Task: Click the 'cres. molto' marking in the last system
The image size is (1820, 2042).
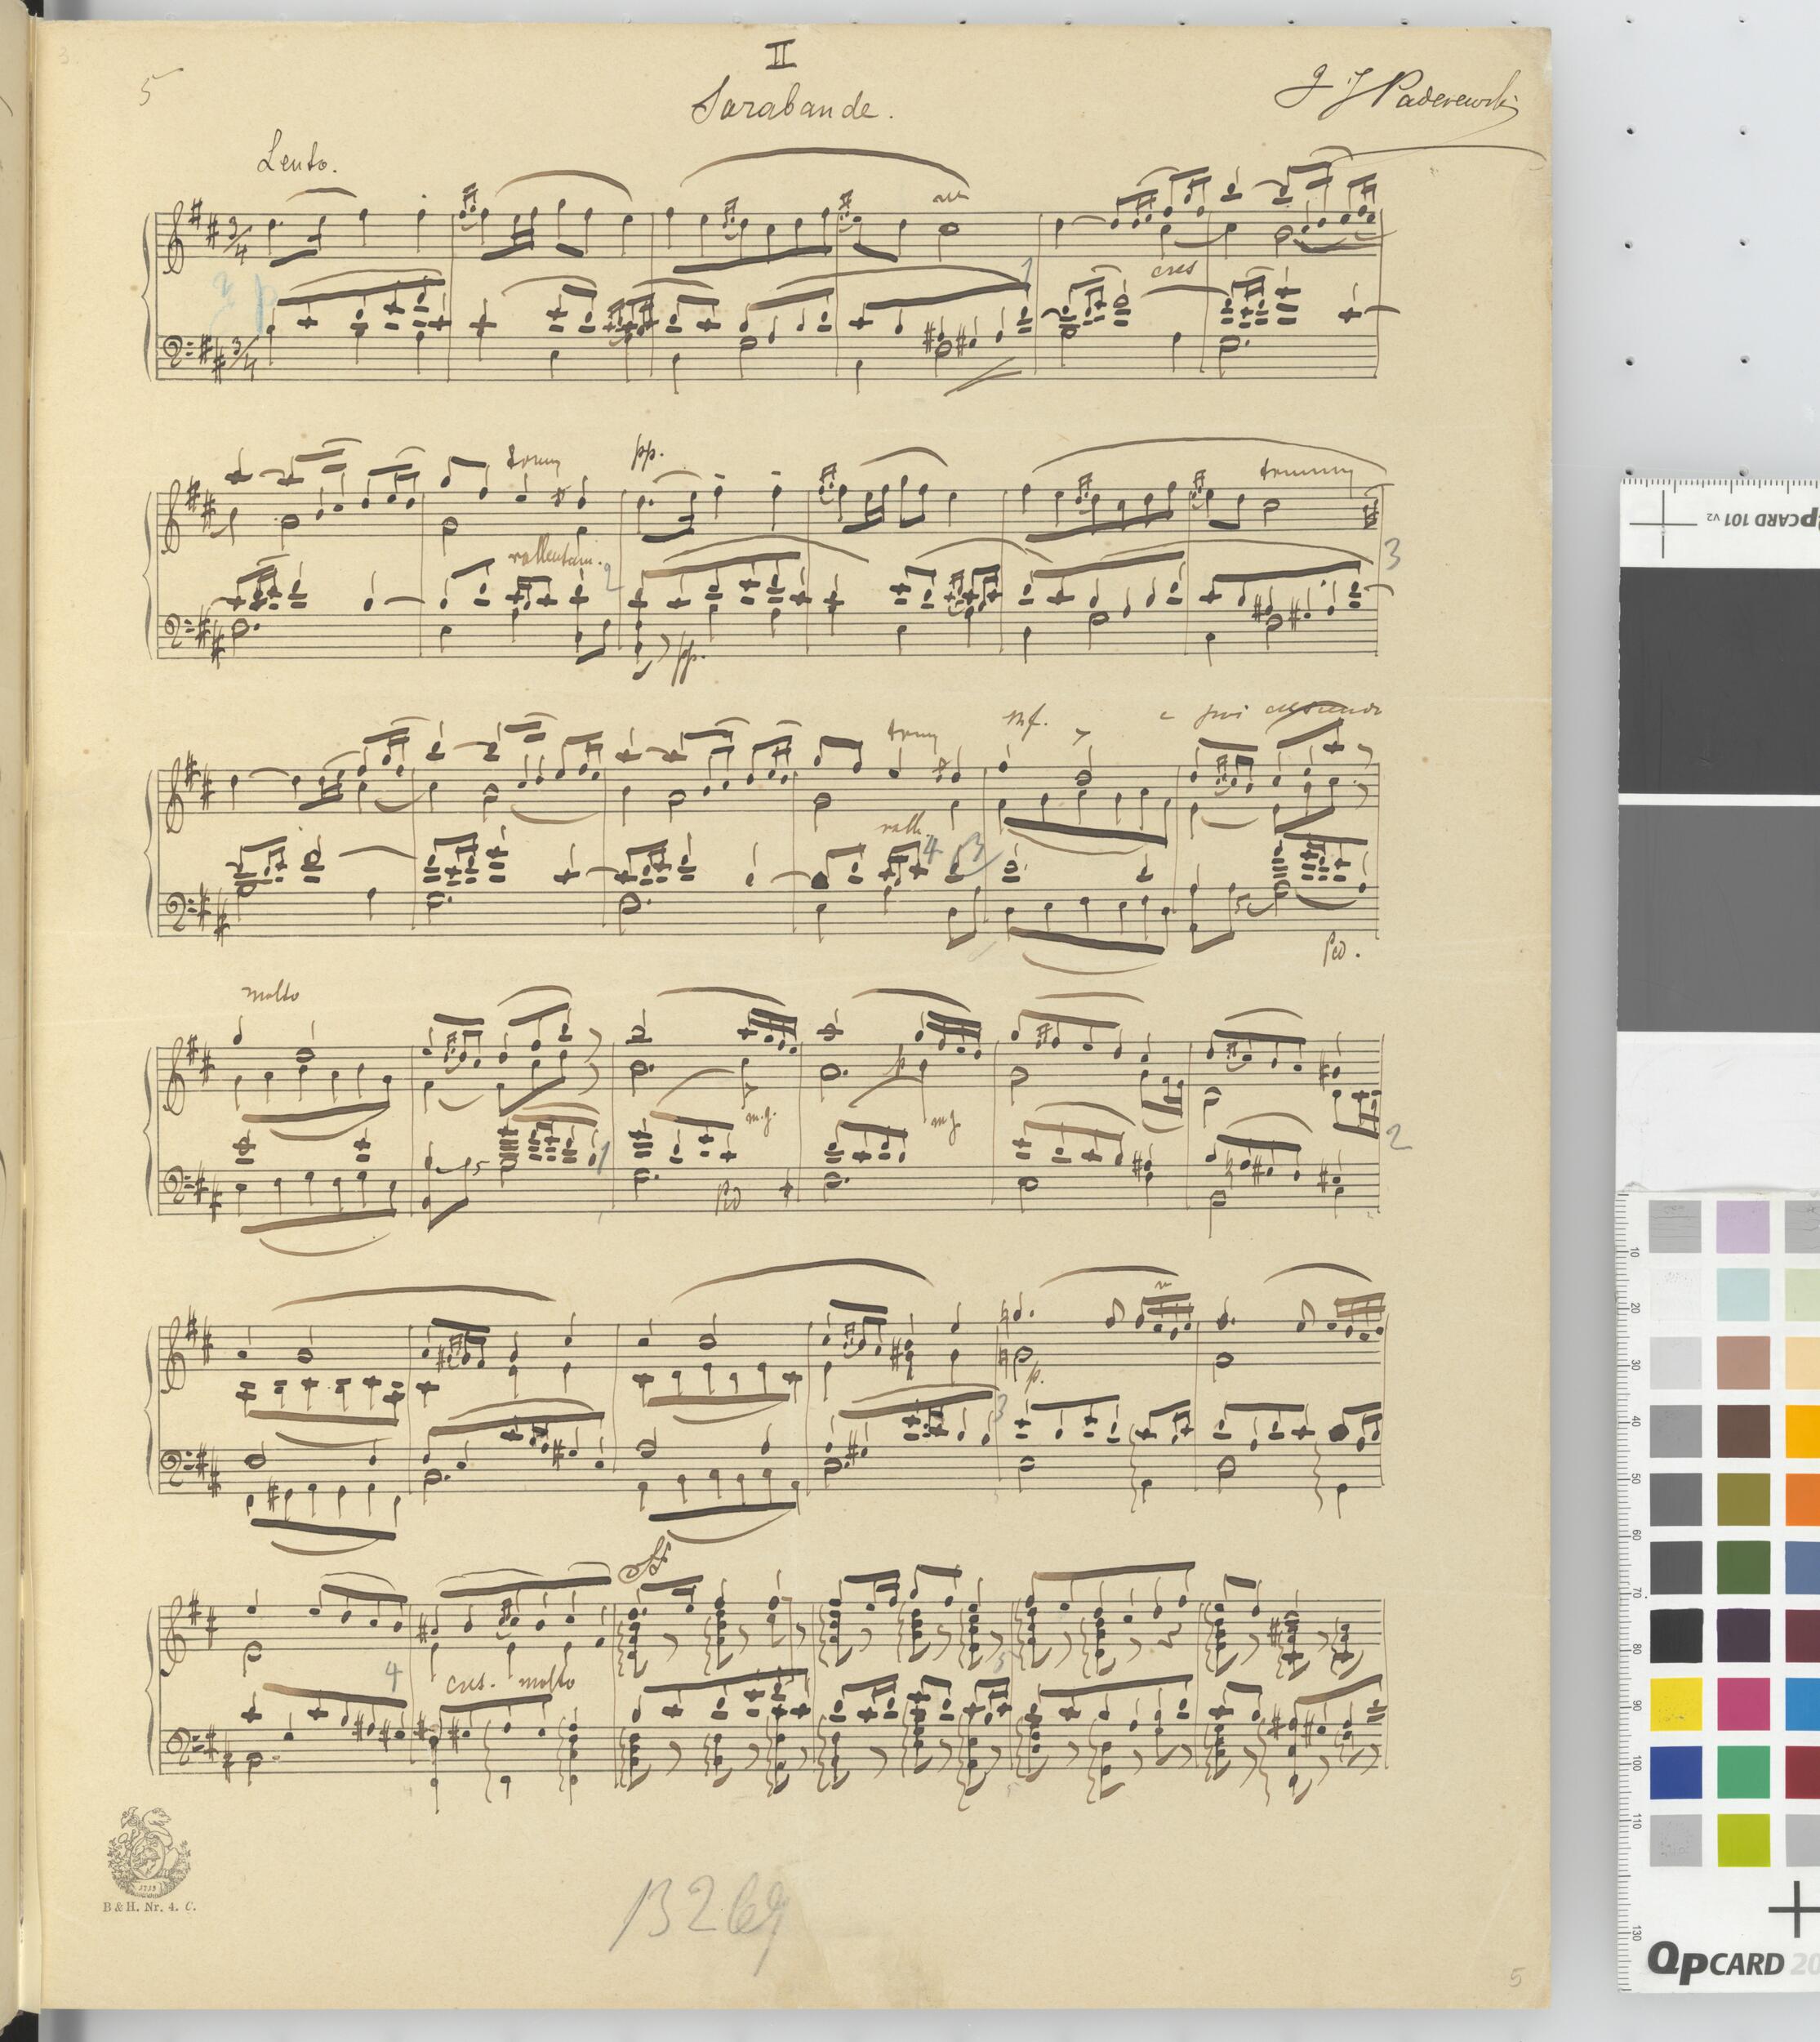Action: pos(512,1682)
